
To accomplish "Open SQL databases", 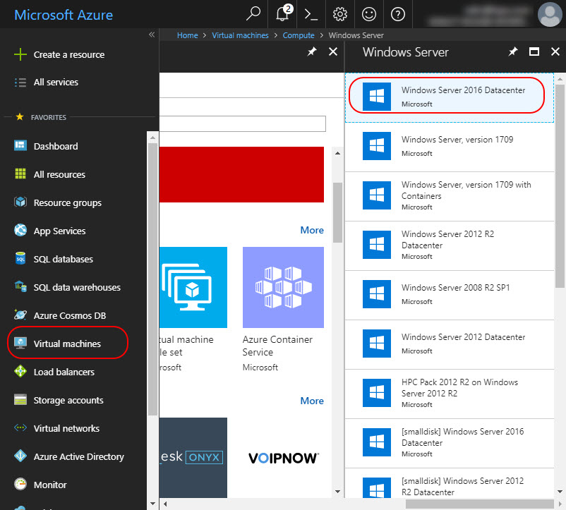I will (64, 259).
